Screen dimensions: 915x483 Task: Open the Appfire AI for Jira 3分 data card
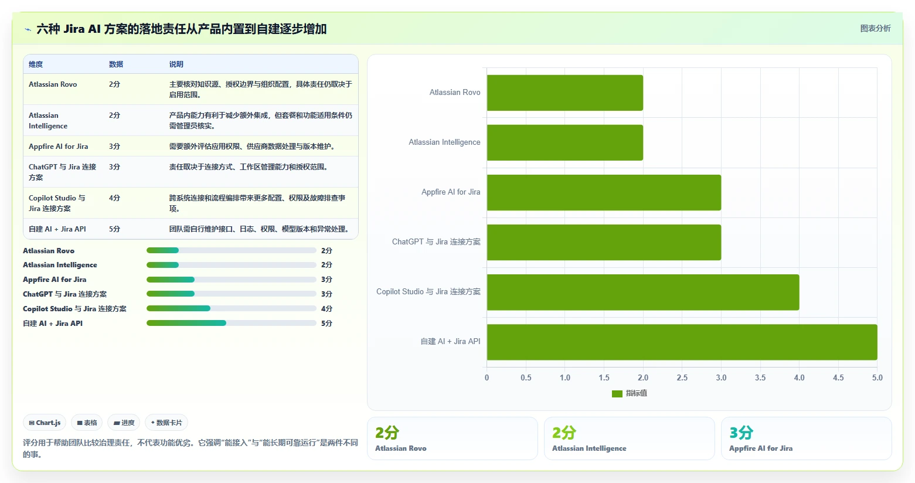[806, 438]
